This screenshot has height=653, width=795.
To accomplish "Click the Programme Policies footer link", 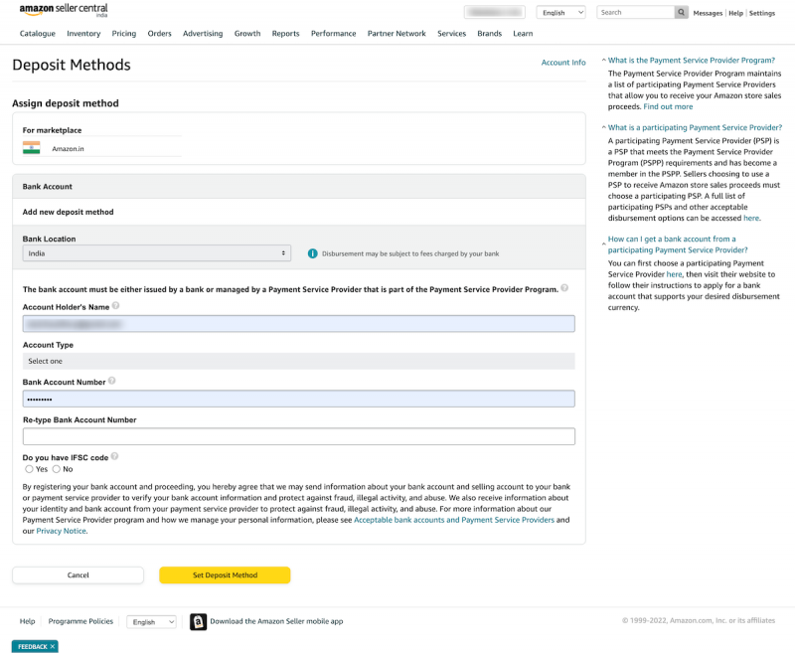I will click(80, 621).
